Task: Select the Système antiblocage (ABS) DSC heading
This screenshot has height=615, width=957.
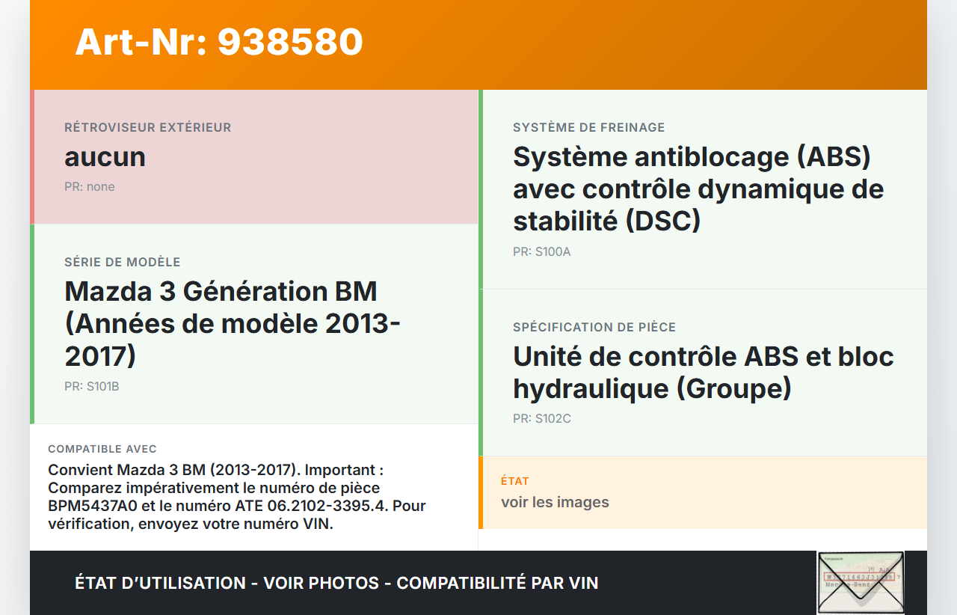Action: click(698, 189)
